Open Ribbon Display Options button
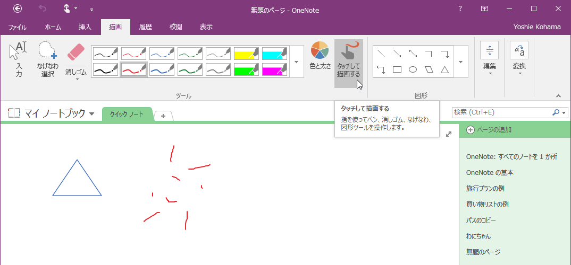Viewport: 571px width, 265px height. coord(484,8)
